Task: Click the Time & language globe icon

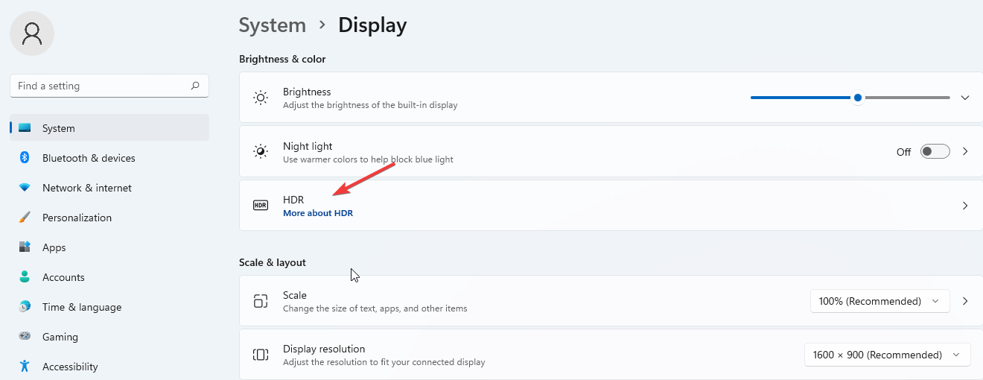Action: click(25, 307)
